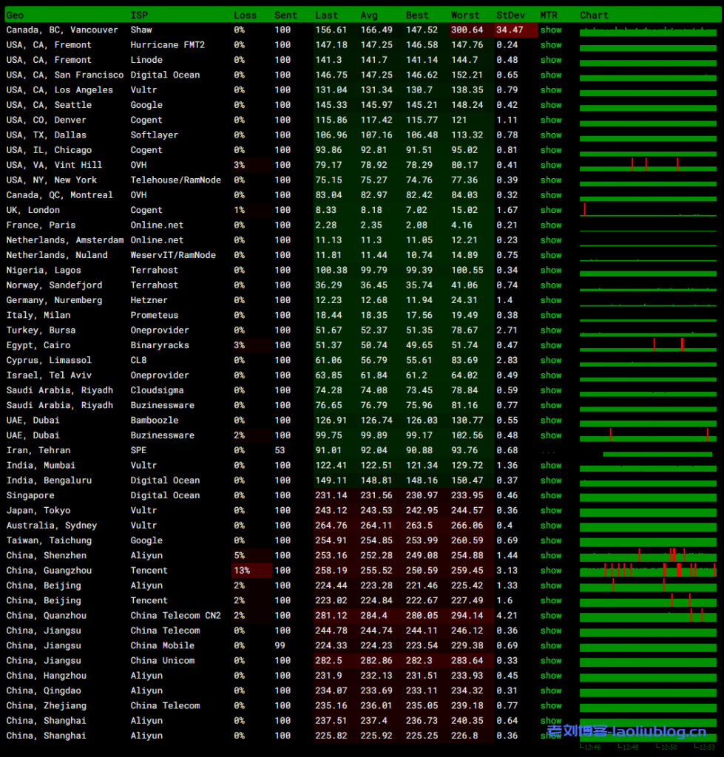Image resolution: width=724 pixels, height=757 pixels.
Task: Click the chart for UAE, Dubai Buzinessware
Action: pyautogui.click(x=648, y=435)
